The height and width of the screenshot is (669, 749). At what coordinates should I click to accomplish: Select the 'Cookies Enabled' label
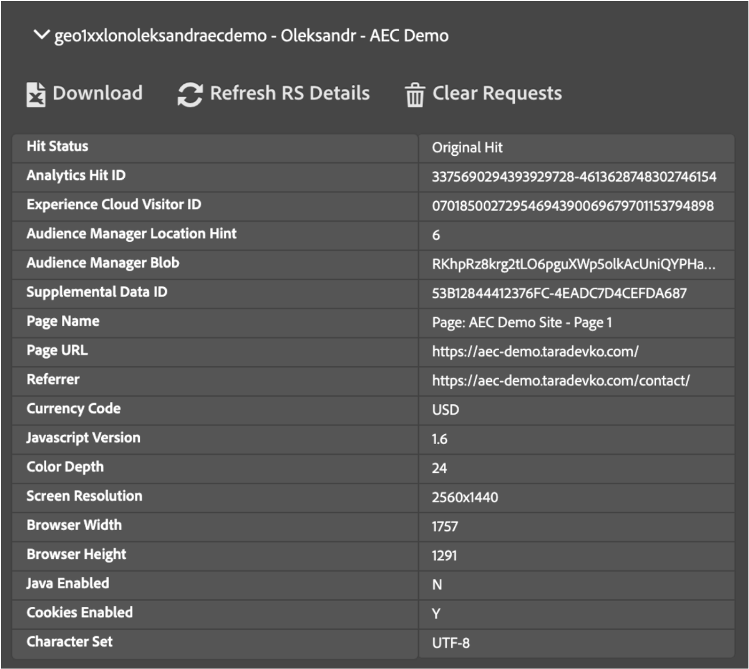(80, 612)
